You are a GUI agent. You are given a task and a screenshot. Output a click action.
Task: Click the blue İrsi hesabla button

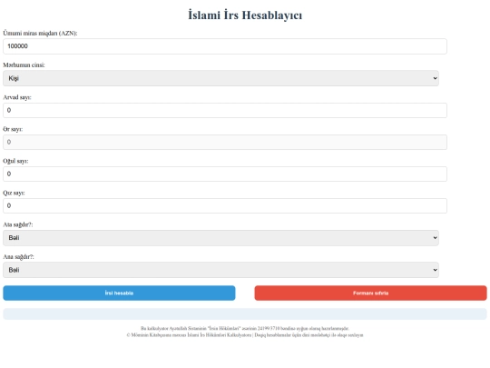click(119, 293)
